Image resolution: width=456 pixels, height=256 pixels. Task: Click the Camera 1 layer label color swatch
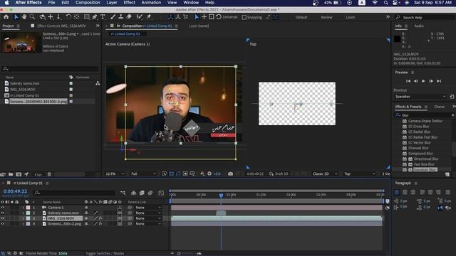tap(28, 208)
